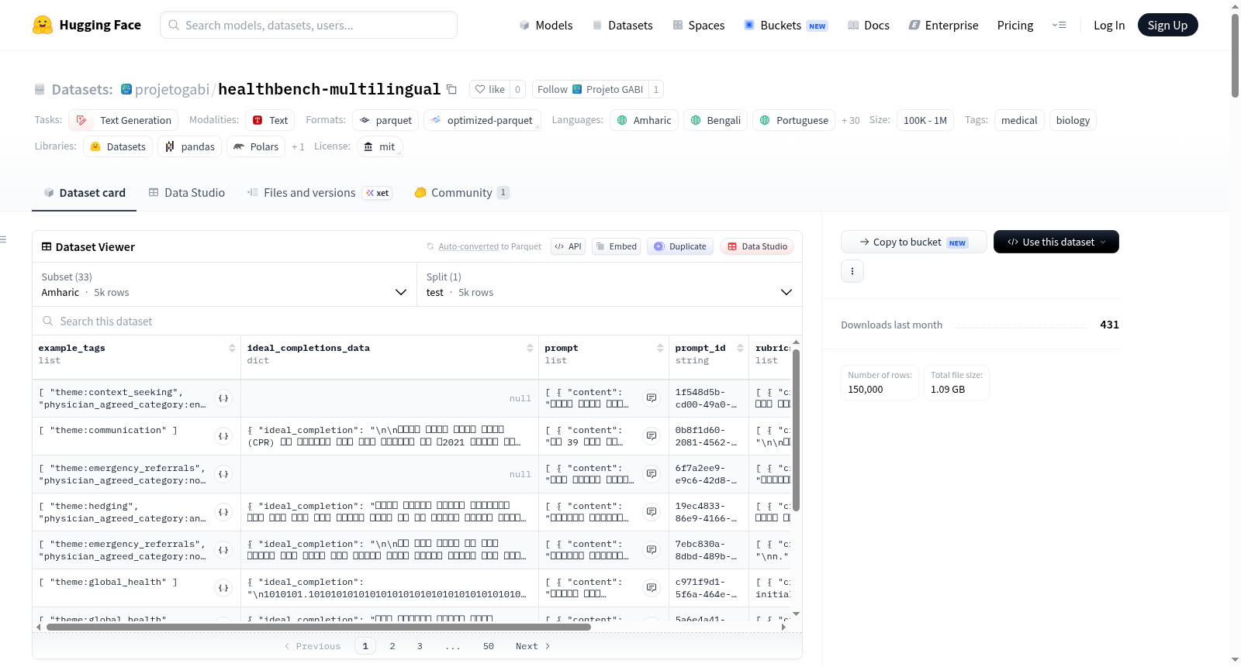1241x667 pixels.
Task: Open conversation view for prompt c971f9d1
Action: click(x=652, y=588)
